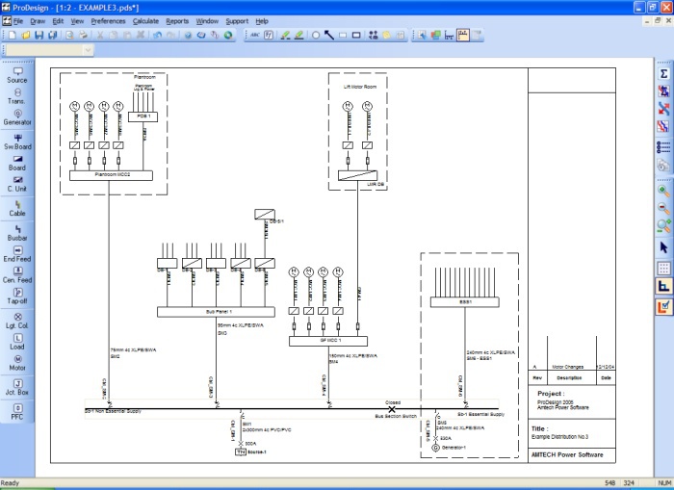This screenshot has height=490, width=674.
Task: Undo the last action
Action: tap(157, 36)
